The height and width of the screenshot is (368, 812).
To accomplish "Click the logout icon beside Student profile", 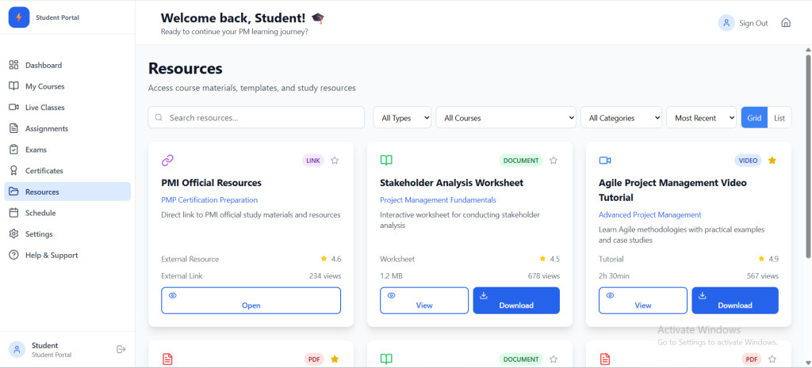I will click(121, 349).
